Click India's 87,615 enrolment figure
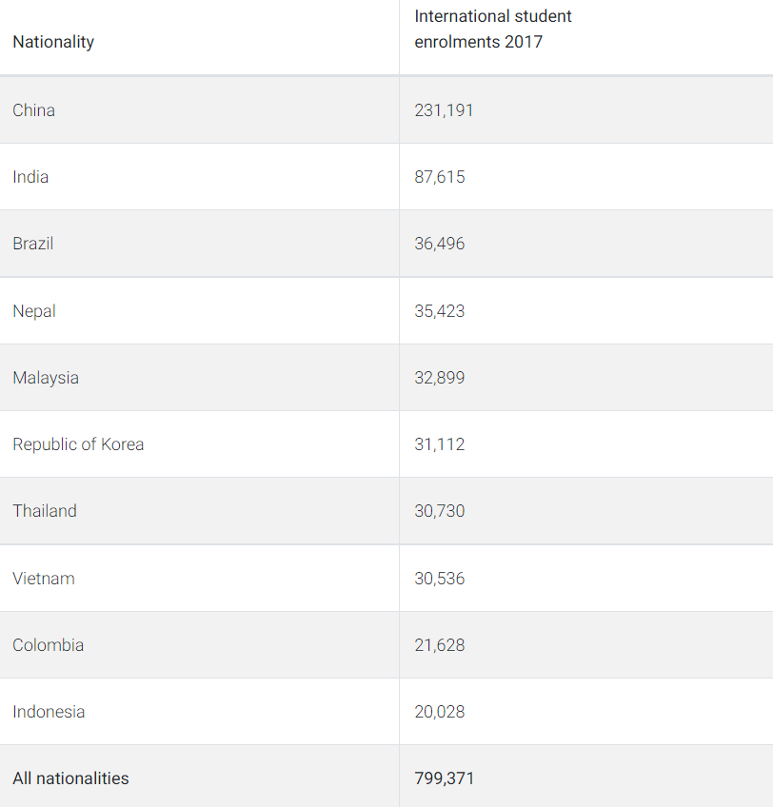The width and height of the screenshot is (773, 807). (440, 177)
